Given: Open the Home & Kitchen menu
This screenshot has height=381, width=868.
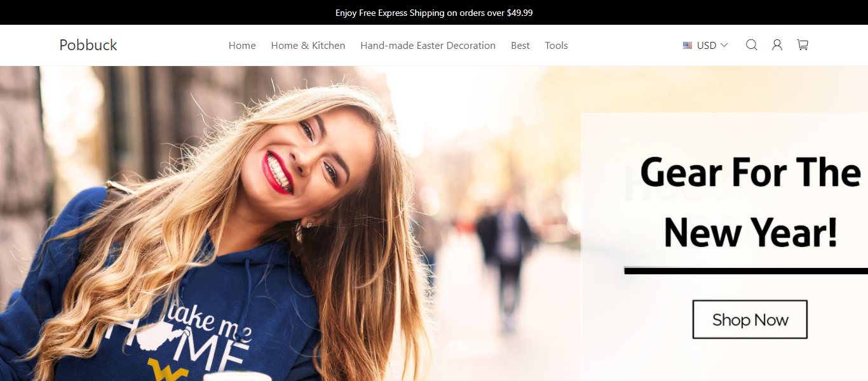Looking at the screenshot, I should point(308,46).
